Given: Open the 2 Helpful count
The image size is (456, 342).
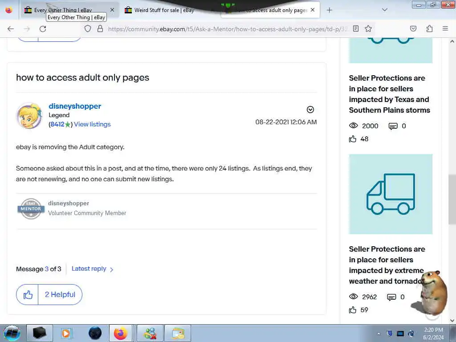Looking at the screenshot, I should tap(60, 295).
